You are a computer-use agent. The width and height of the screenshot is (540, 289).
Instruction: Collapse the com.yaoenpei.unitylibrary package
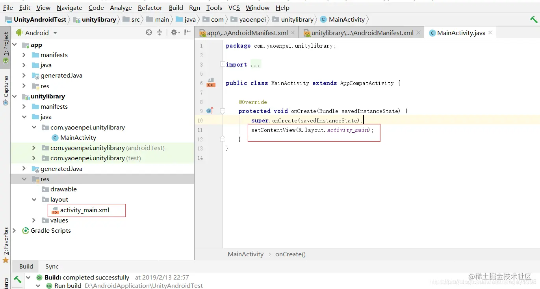click(34, 127)
